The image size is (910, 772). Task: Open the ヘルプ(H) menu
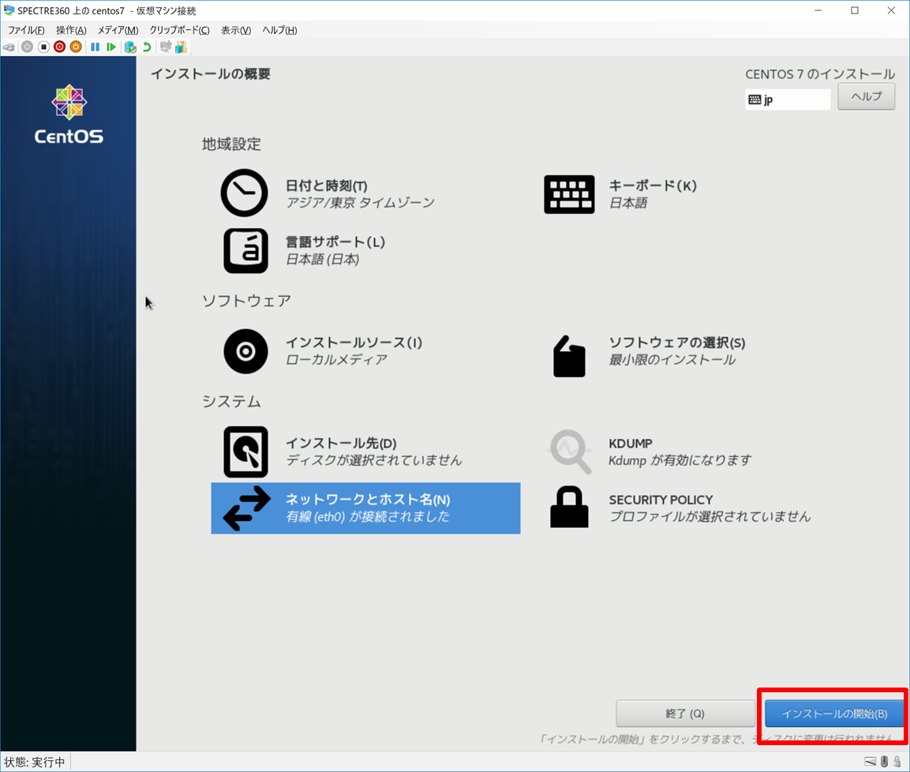[x=279, y=30]
